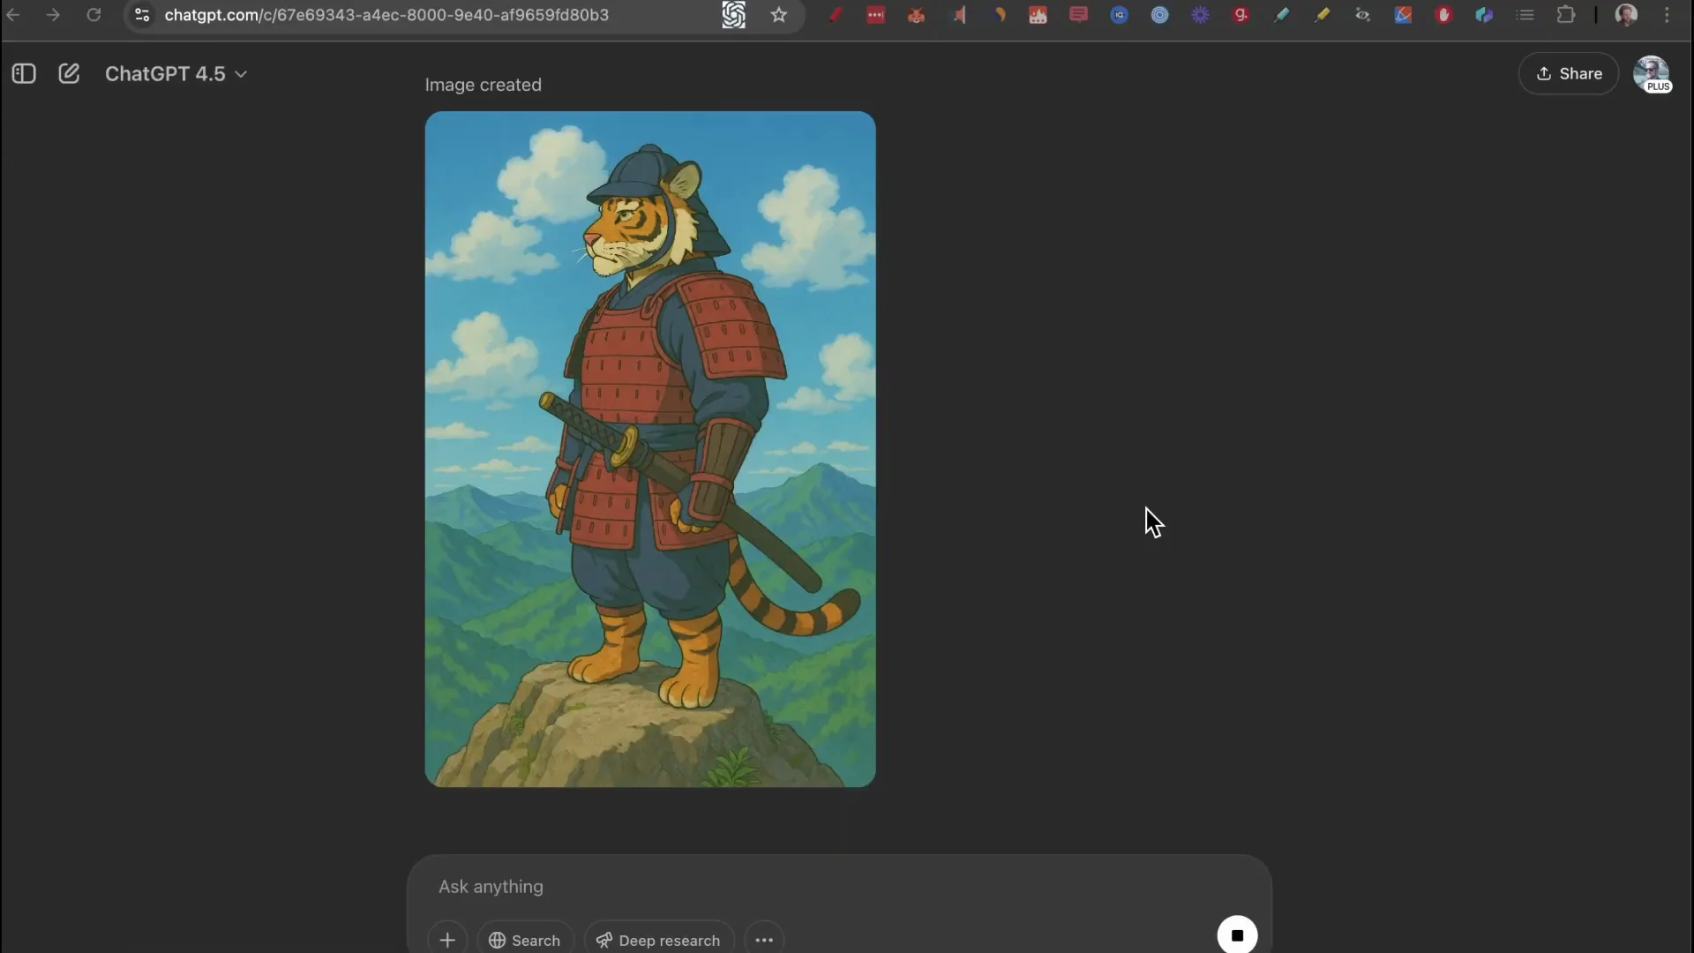Viewport: 1694px width, 953px height.
Task: Start a new chat with the compose icon
Action: (69, 73)
